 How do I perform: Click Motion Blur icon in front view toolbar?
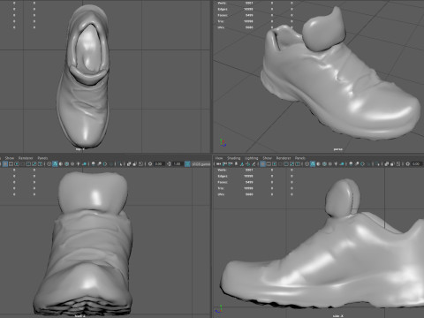pos(99,163)
